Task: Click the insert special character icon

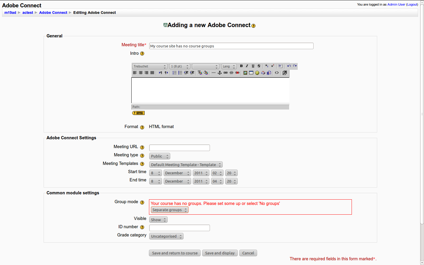Action: coord(263,73)
